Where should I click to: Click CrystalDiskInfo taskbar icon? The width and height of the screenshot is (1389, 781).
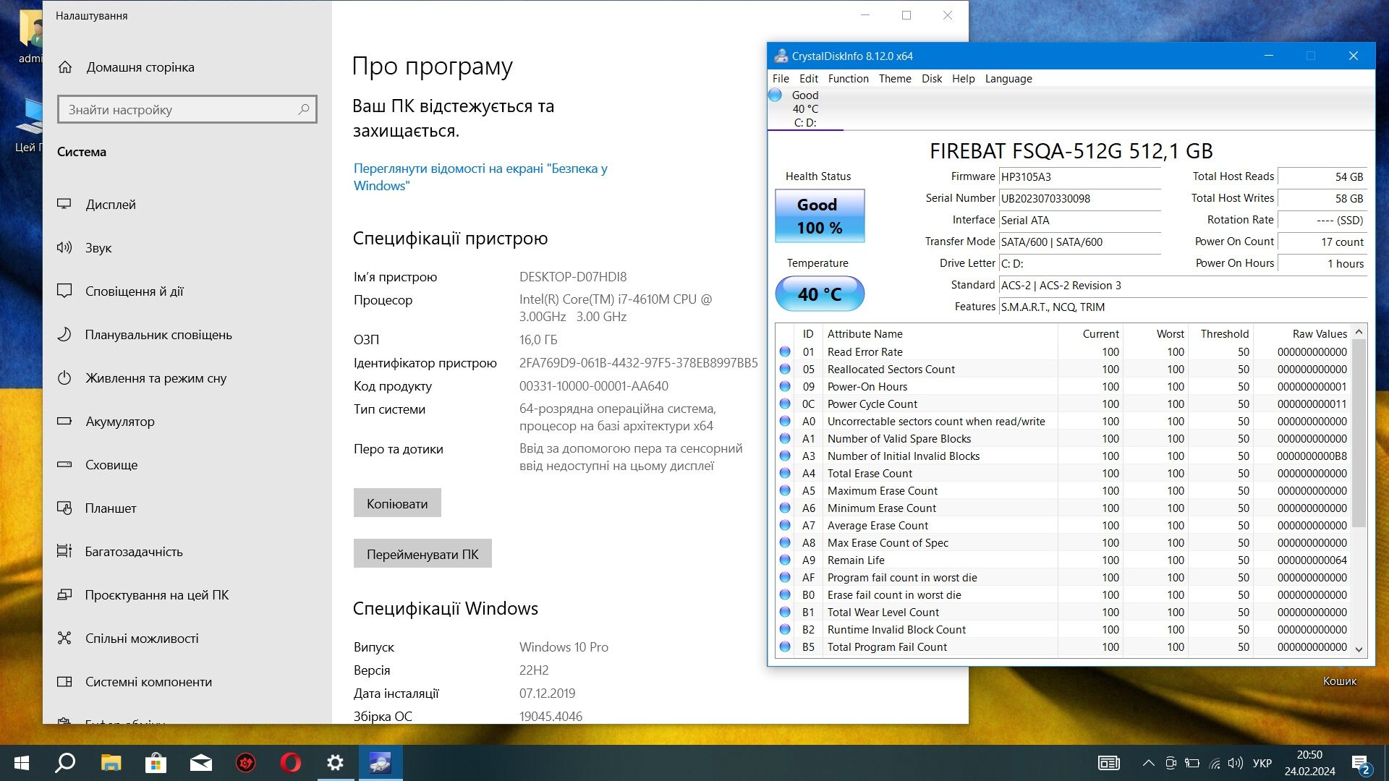click(380, 763)
